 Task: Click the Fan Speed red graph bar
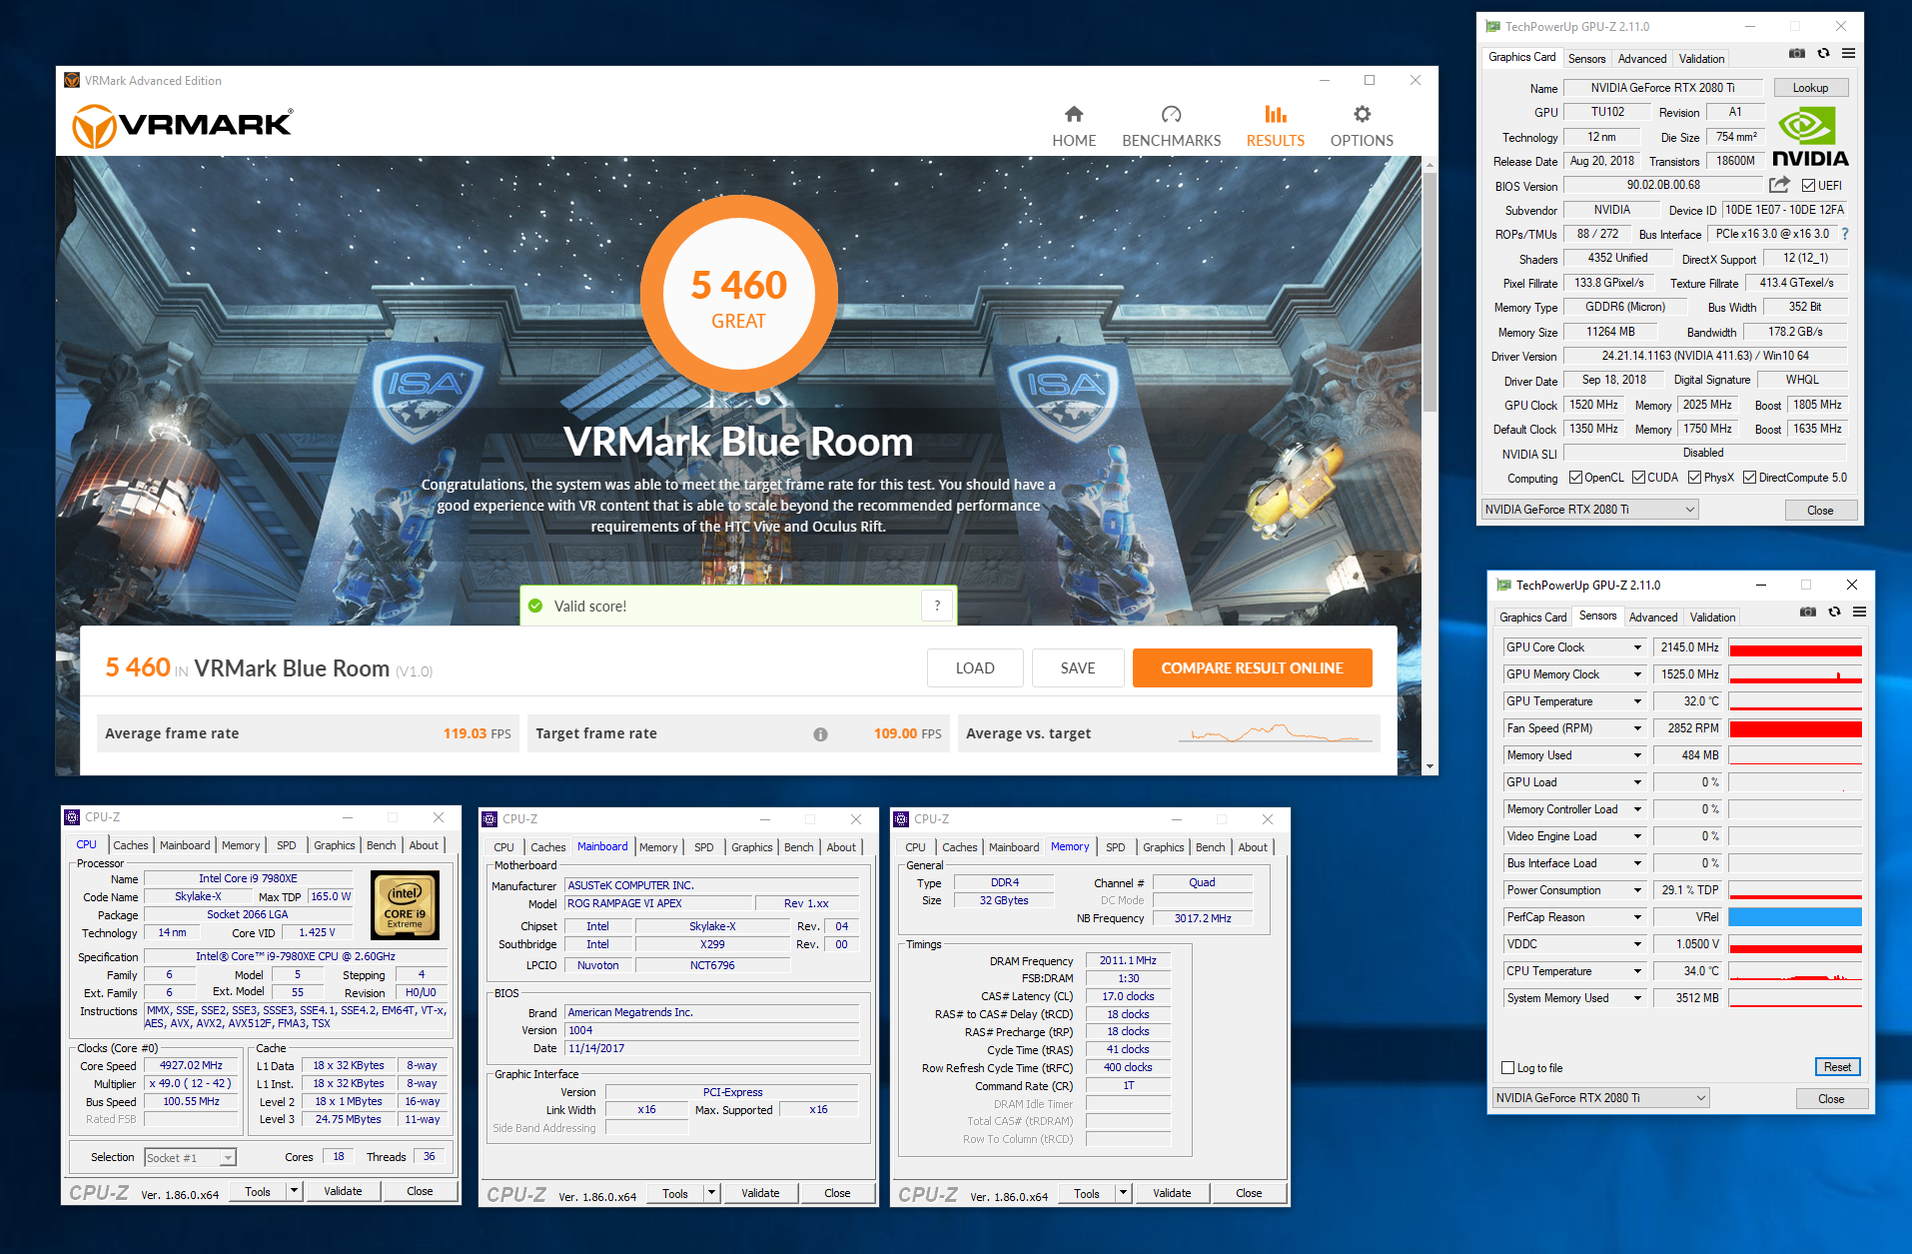pos(1795,728)
